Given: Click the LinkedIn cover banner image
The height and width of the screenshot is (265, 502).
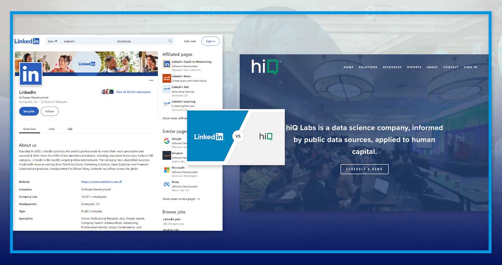Looking at the screenshot, I should 86,64.
